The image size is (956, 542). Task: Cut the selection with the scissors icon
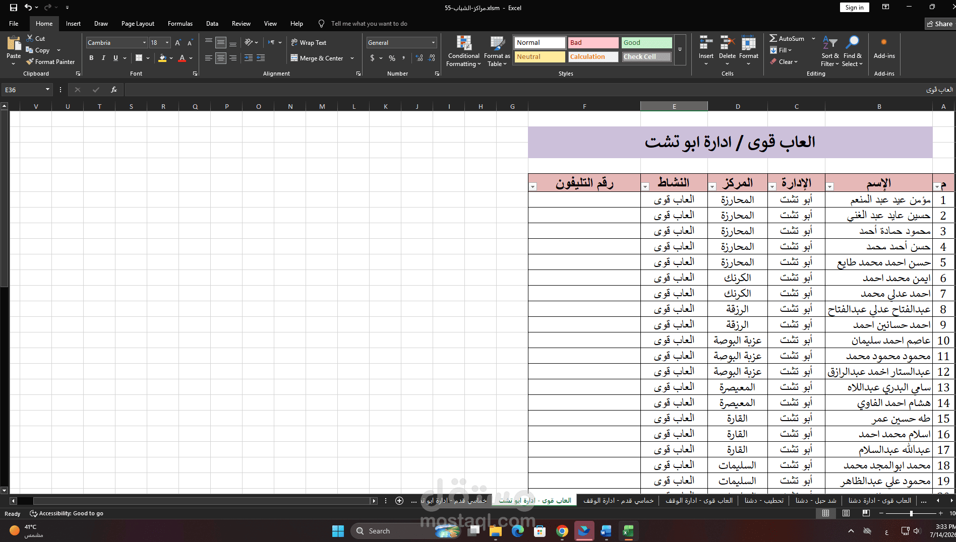coord(30,38)
